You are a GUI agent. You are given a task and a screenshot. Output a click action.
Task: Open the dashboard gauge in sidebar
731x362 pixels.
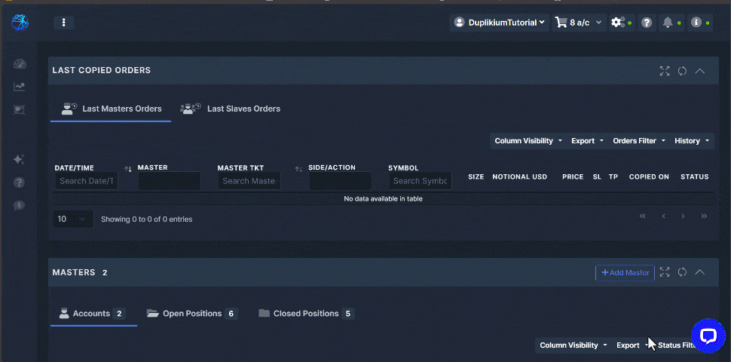click(x=20, y=64)
